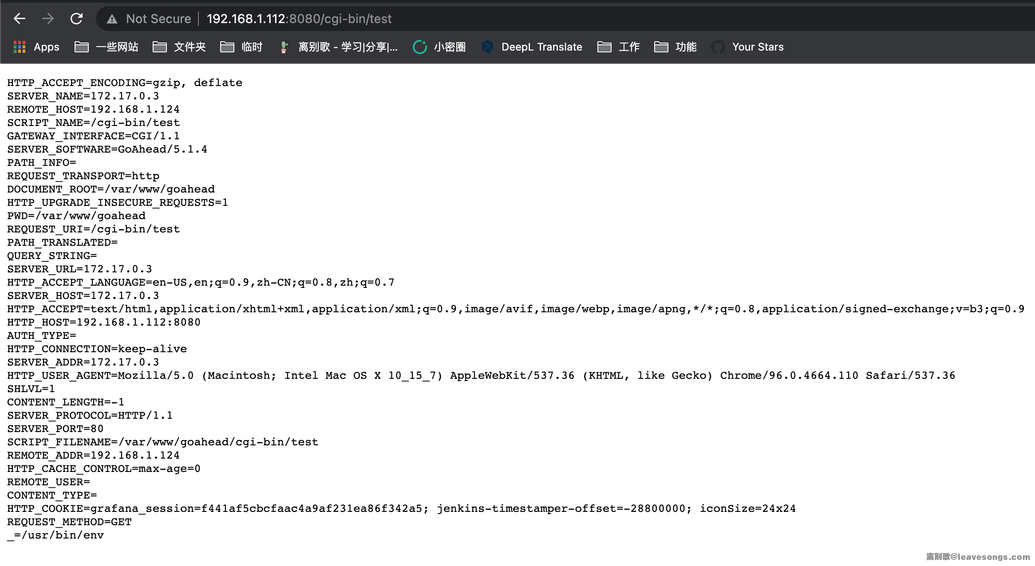
Task: Click the SERVER_SOFTWARE=GoAhead/5.1.4 line
Action: pyautogui.click(x=107, y=149)
